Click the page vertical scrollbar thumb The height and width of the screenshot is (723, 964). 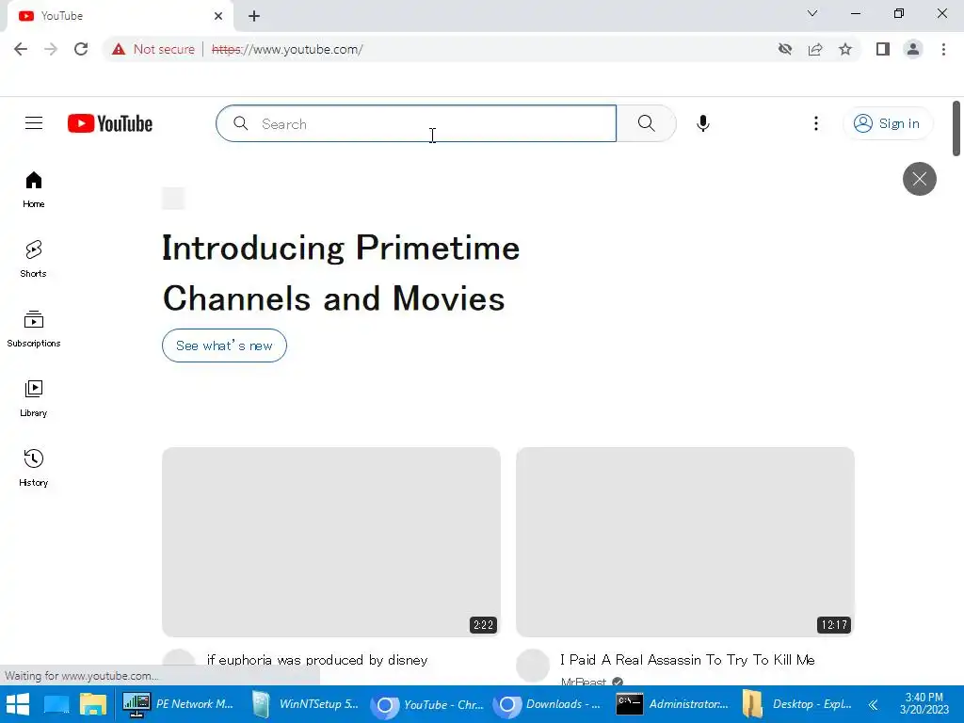956,128
